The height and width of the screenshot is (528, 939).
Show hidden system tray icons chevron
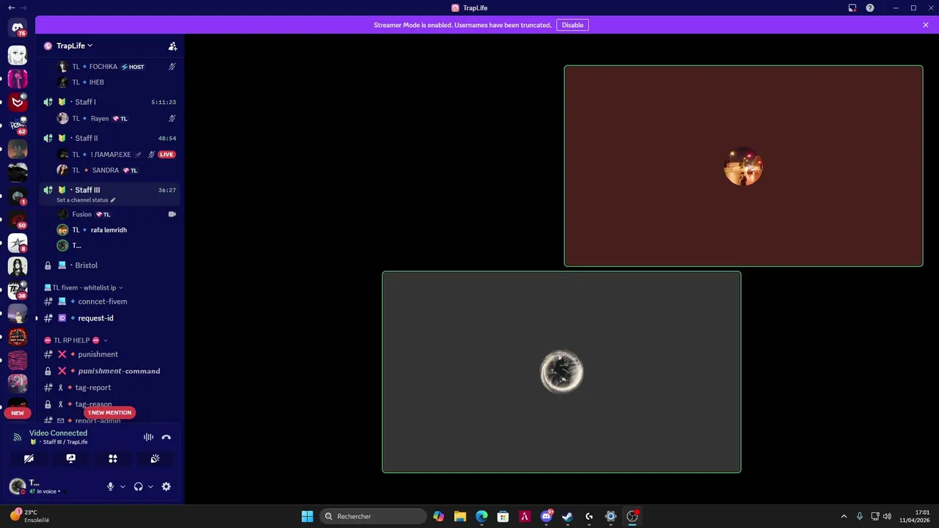[x=844, y=516]
